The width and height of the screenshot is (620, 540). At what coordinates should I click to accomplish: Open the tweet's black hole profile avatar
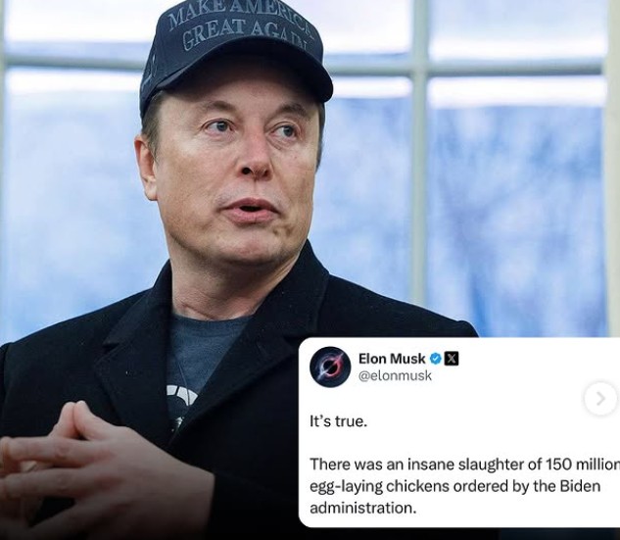point(330,367)
